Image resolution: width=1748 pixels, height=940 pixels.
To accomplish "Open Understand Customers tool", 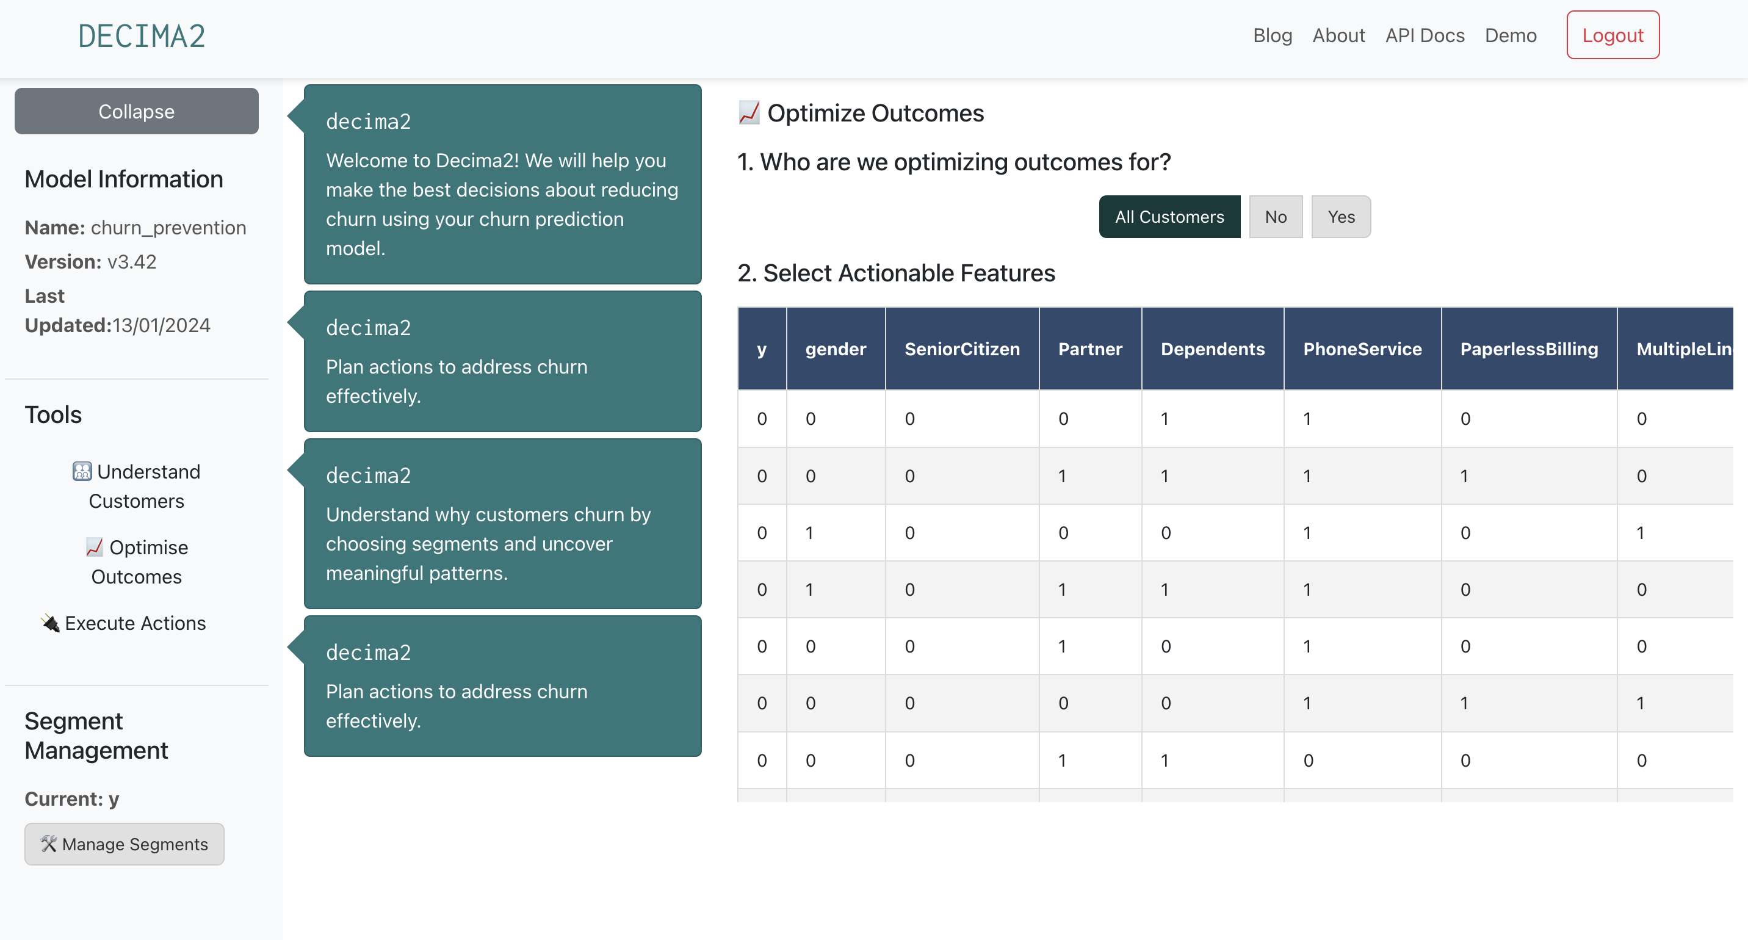I will pyautogui.click(x=136, y=486).
